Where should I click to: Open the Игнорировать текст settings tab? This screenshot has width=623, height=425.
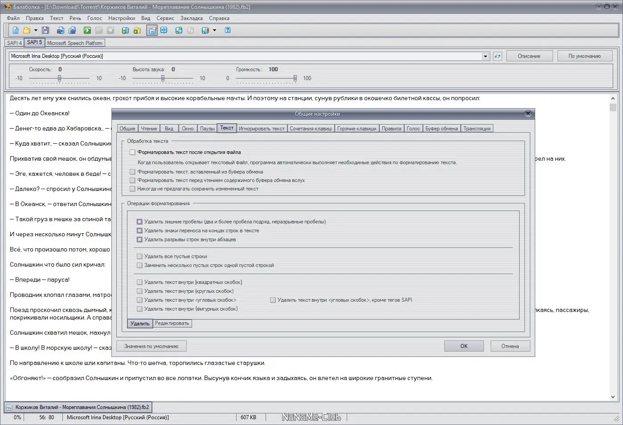point(262,129)
